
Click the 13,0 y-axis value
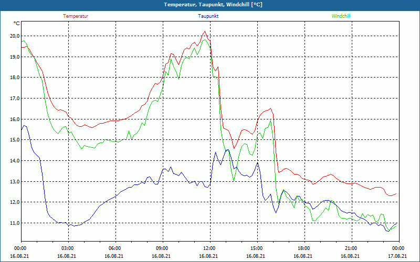pyautogui.click(x=15, y=181)
